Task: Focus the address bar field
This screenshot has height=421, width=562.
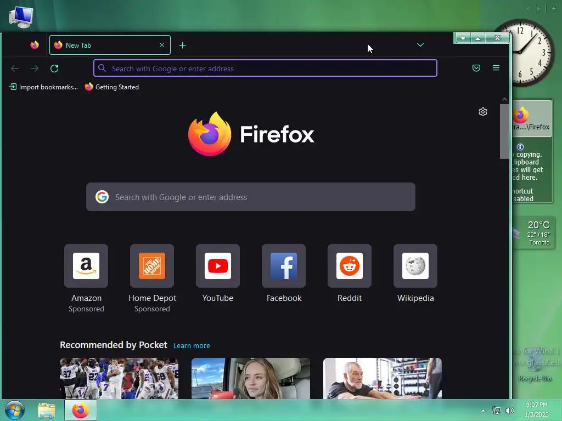Action: (x=265, y=68)
